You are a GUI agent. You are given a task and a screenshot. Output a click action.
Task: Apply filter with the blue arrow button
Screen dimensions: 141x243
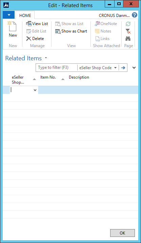point(123,67)
